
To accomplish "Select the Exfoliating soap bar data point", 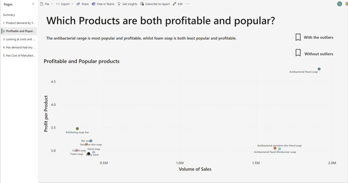I will 77,129.
